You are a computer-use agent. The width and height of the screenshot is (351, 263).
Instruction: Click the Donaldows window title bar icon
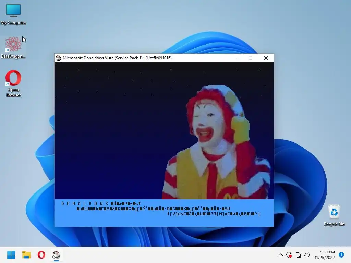tap(58, 58)
